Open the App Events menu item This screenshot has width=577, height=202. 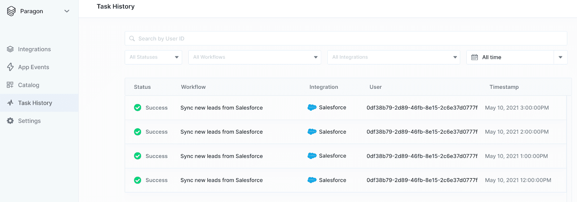(34, 67)
